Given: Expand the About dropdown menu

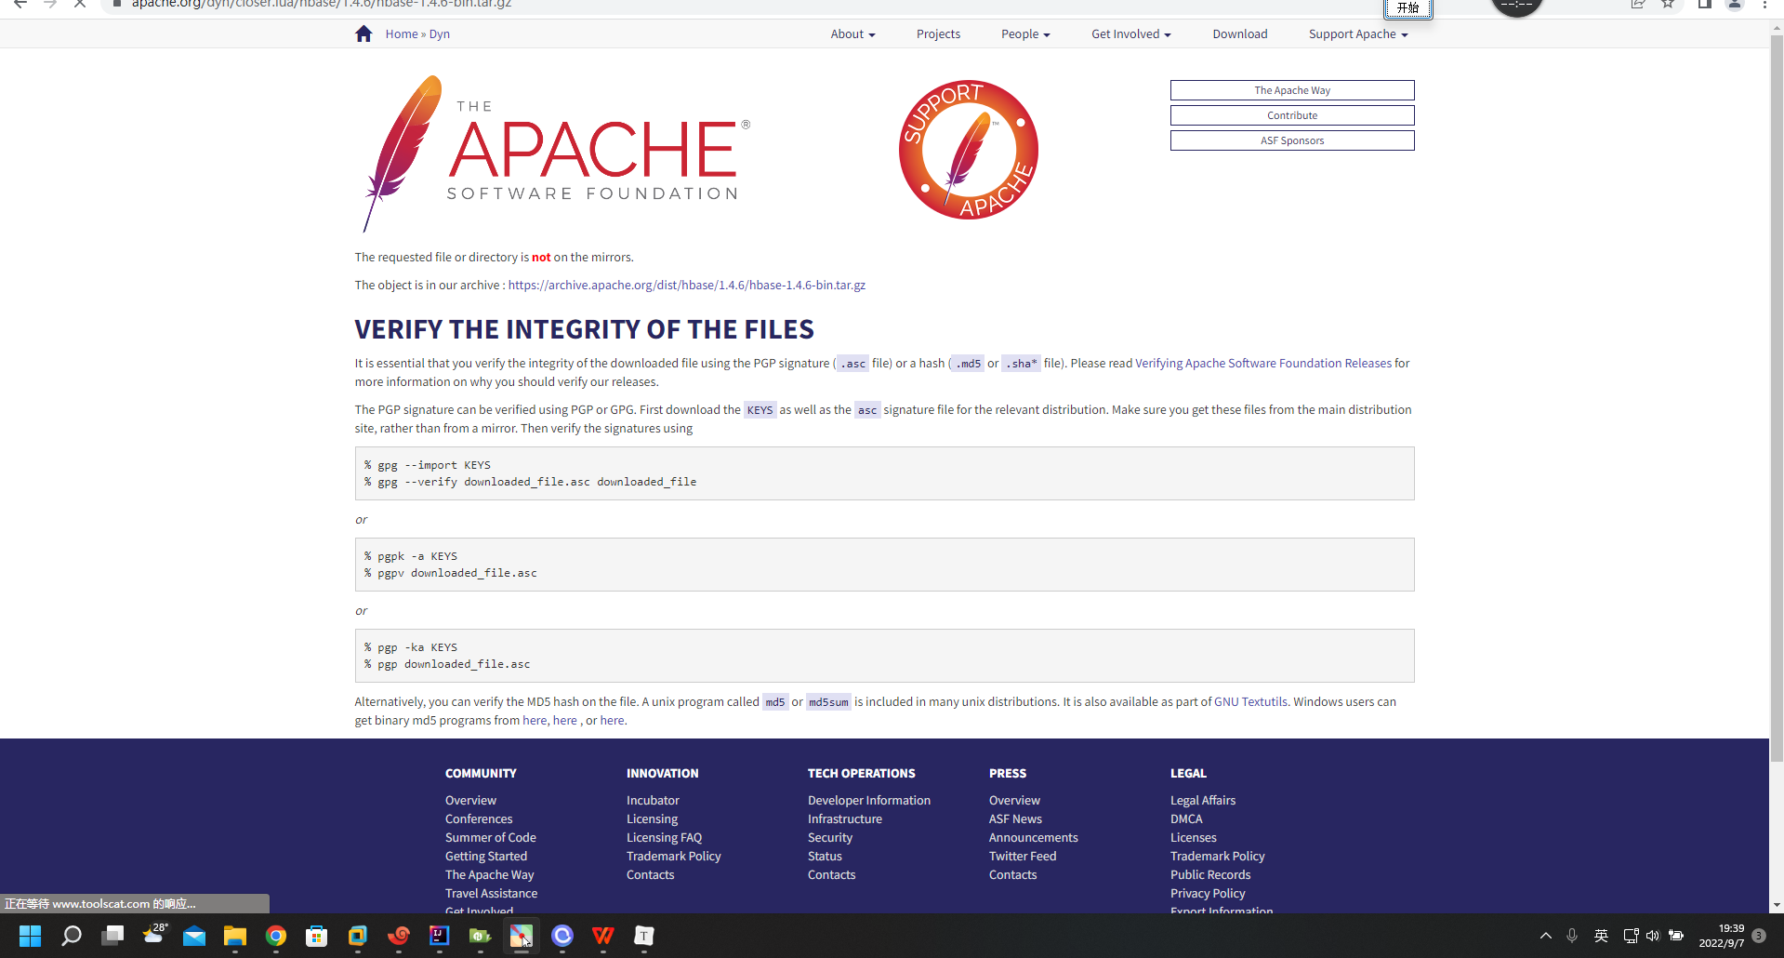Looking at the screenshot, I should click(852, 34).
